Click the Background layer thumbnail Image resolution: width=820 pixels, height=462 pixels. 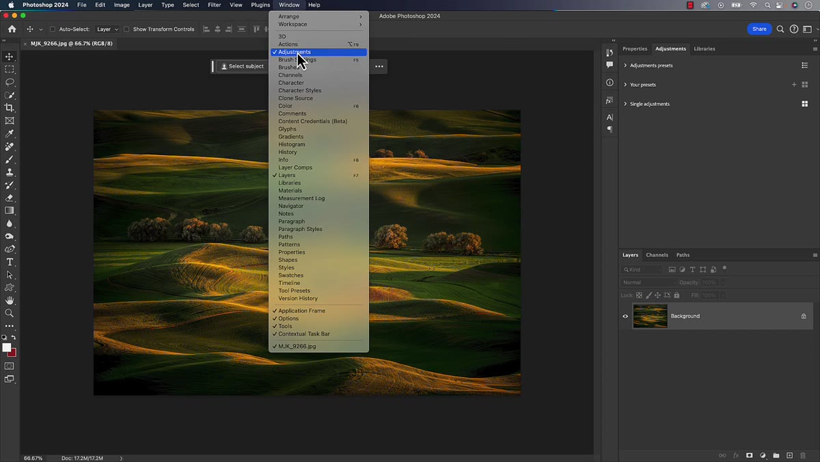[650, 316]
